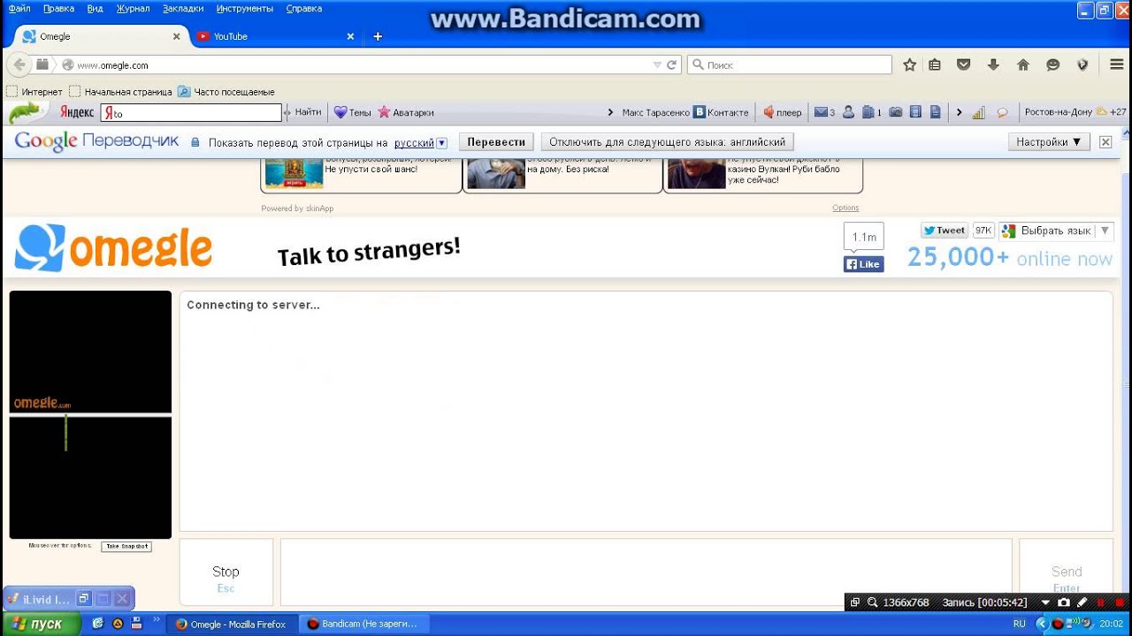Open the Правка menu

pos(58,8)
